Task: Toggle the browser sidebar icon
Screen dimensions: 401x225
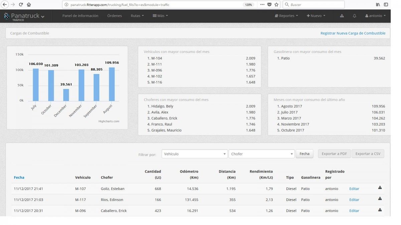Action: [386, 5]
